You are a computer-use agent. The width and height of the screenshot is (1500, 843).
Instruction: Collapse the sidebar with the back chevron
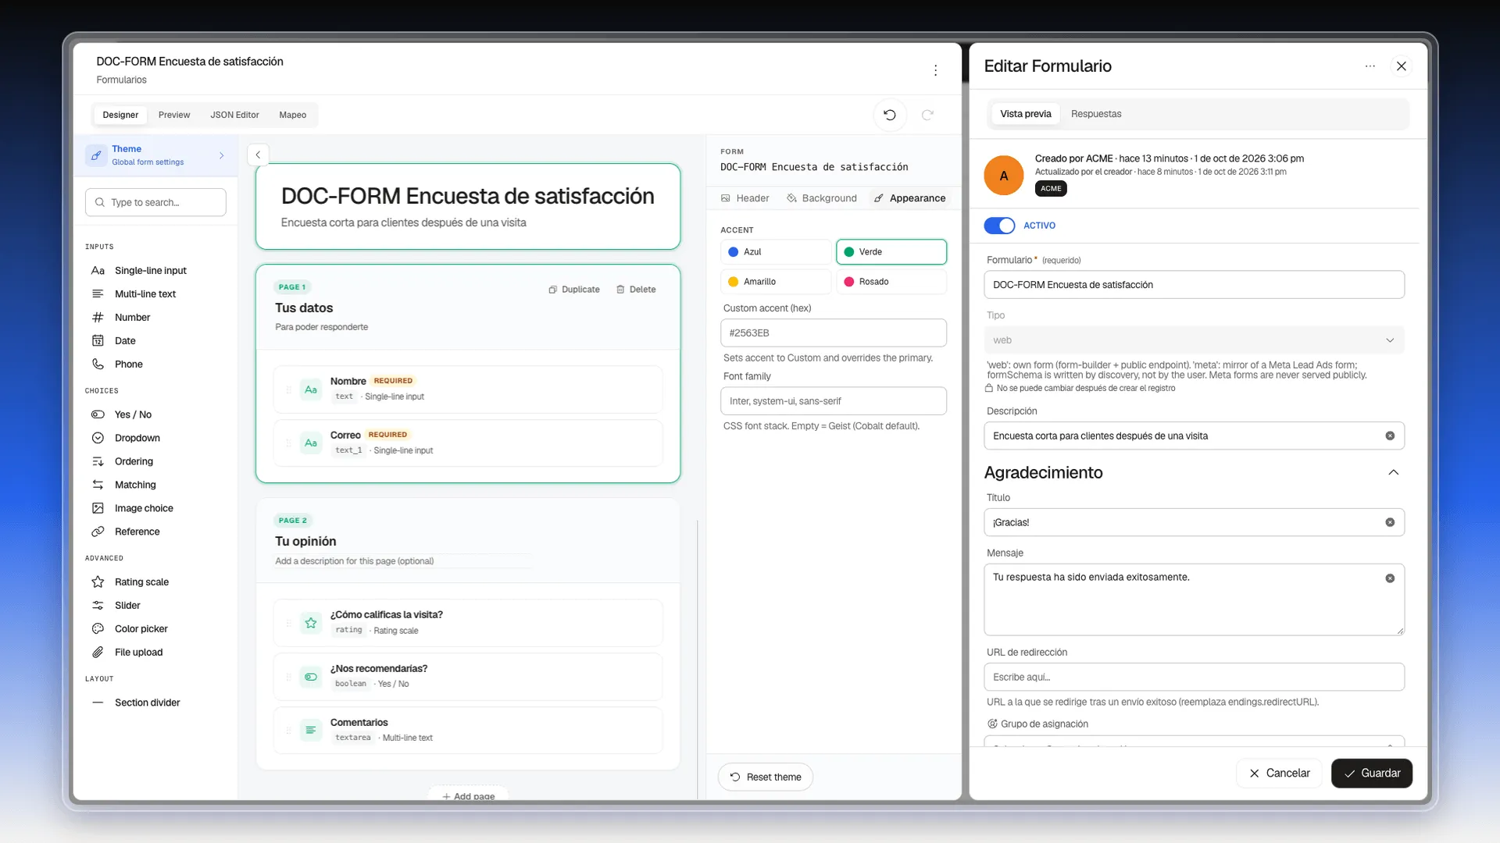click(258, 155)
